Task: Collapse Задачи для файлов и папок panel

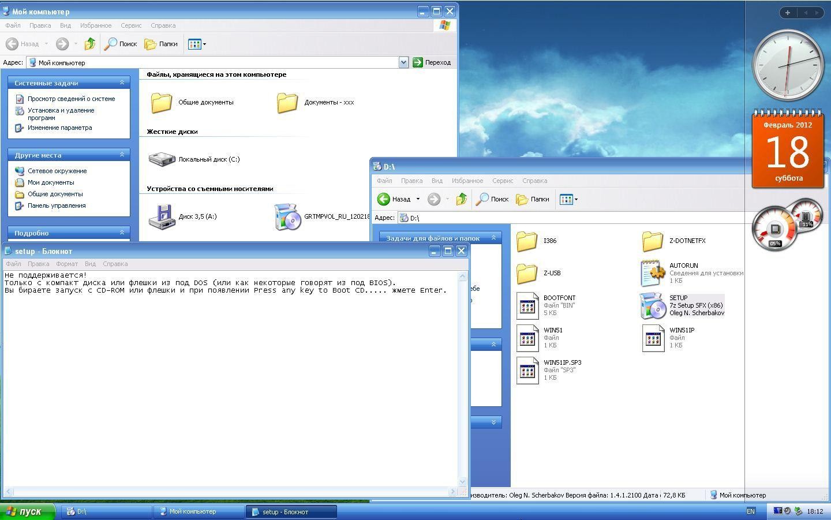Action: (493, 238)
